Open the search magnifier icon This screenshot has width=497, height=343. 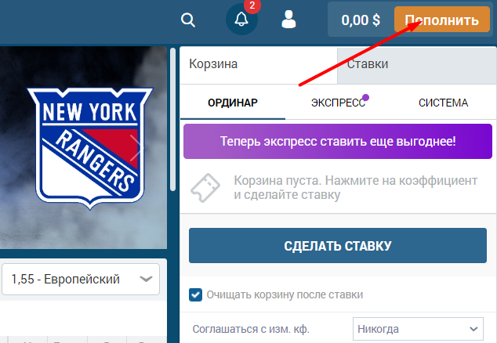(188, 20)
